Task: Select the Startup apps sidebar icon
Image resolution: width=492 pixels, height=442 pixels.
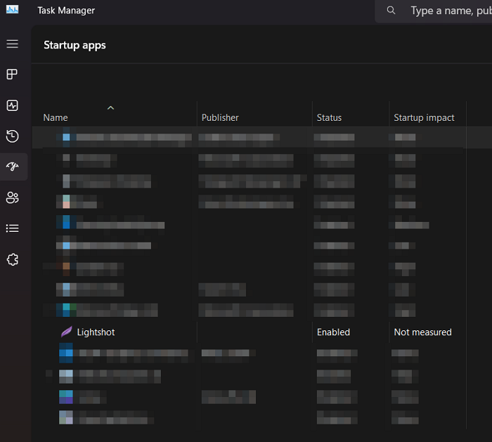Action: (12, 167)
